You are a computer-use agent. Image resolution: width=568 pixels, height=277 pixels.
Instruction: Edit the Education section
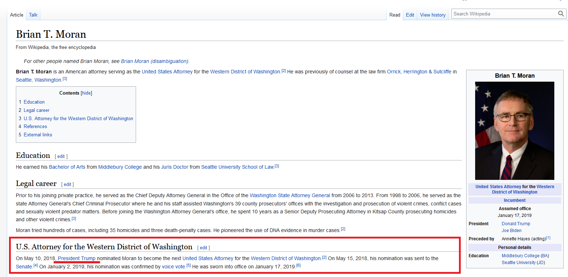(61, 156)
